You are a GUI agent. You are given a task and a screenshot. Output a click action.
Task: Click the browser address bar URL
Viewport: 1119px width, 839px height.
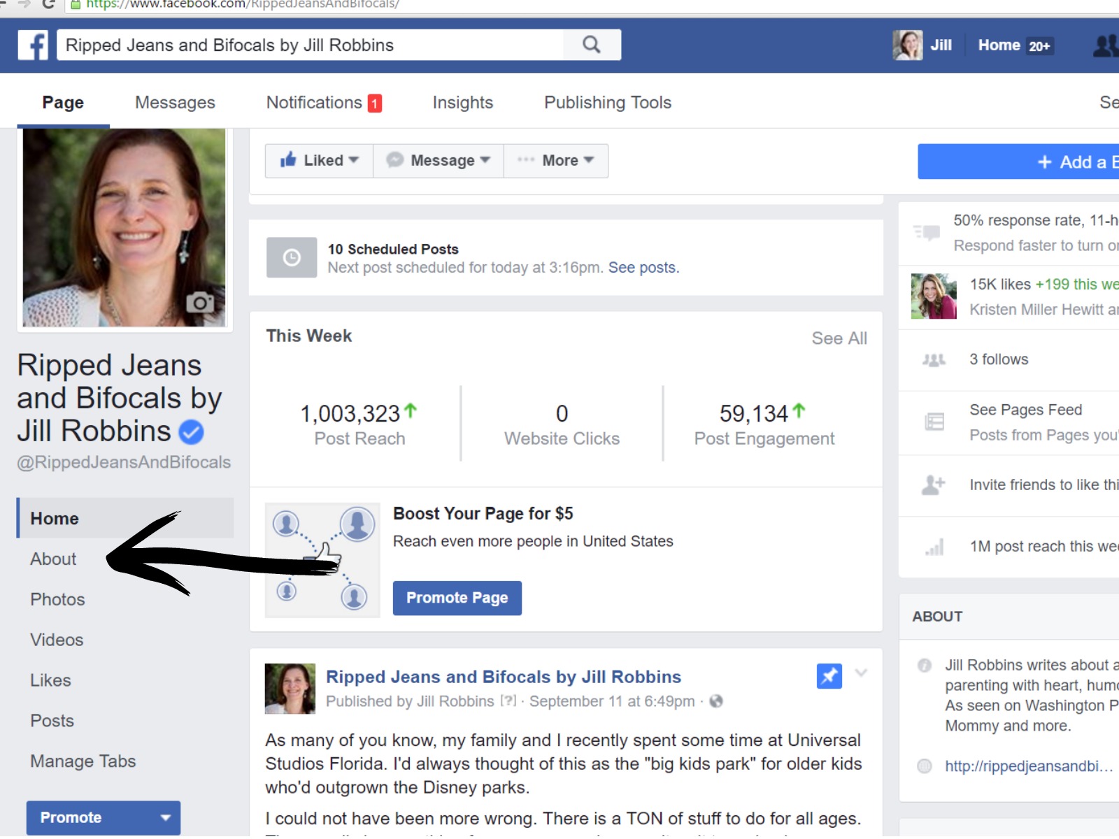point(243,5)
